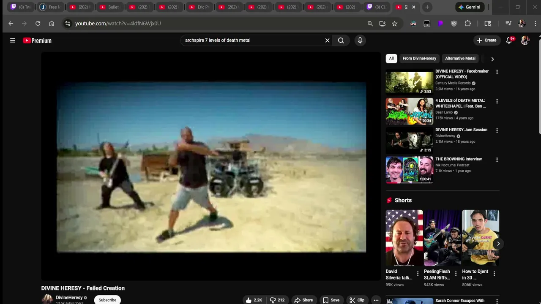View site information icon in address bar

[68, 24]
